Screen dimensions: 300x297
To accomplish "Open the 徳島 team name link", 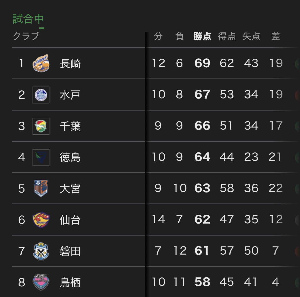I will (x=70, y=157).
